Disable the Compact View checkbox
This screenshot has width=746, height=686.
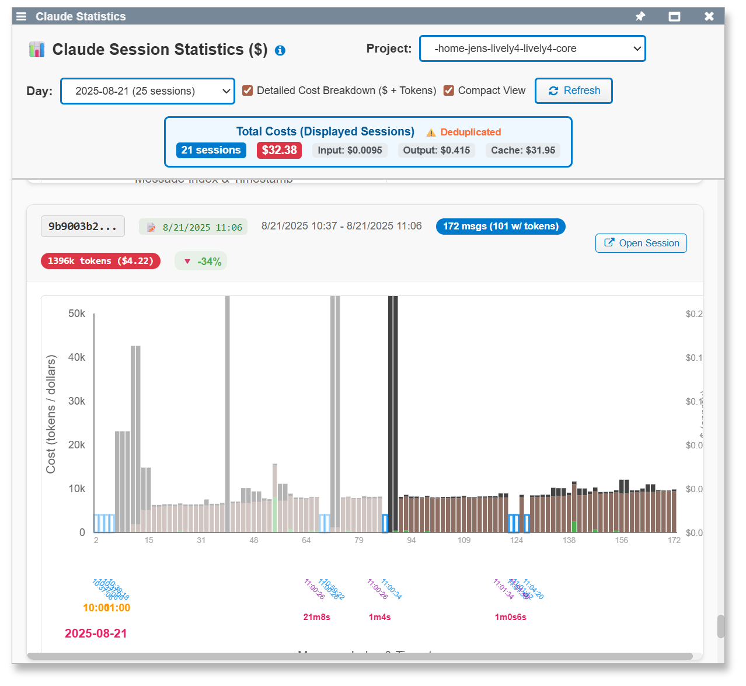[449, 90]
